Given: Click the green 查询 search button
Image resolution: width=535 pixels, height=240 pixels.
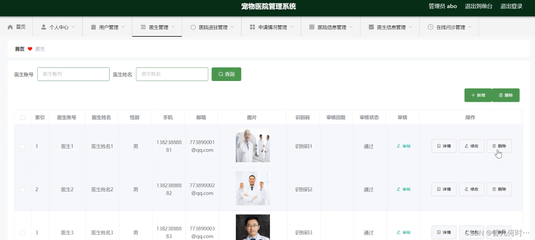Looking at the screenshot, I should click(226, 74).
